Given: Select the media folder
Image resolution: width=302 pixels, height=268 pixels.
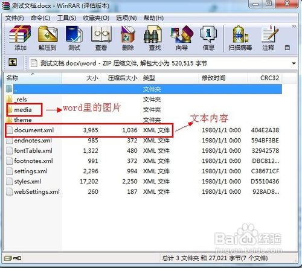Looking at the screenshot, I should [23, 110].
